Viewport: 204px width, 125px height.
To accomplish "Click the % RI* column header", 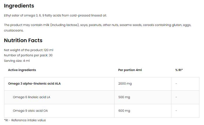I will pyautogui.click(x=179, y=70).
